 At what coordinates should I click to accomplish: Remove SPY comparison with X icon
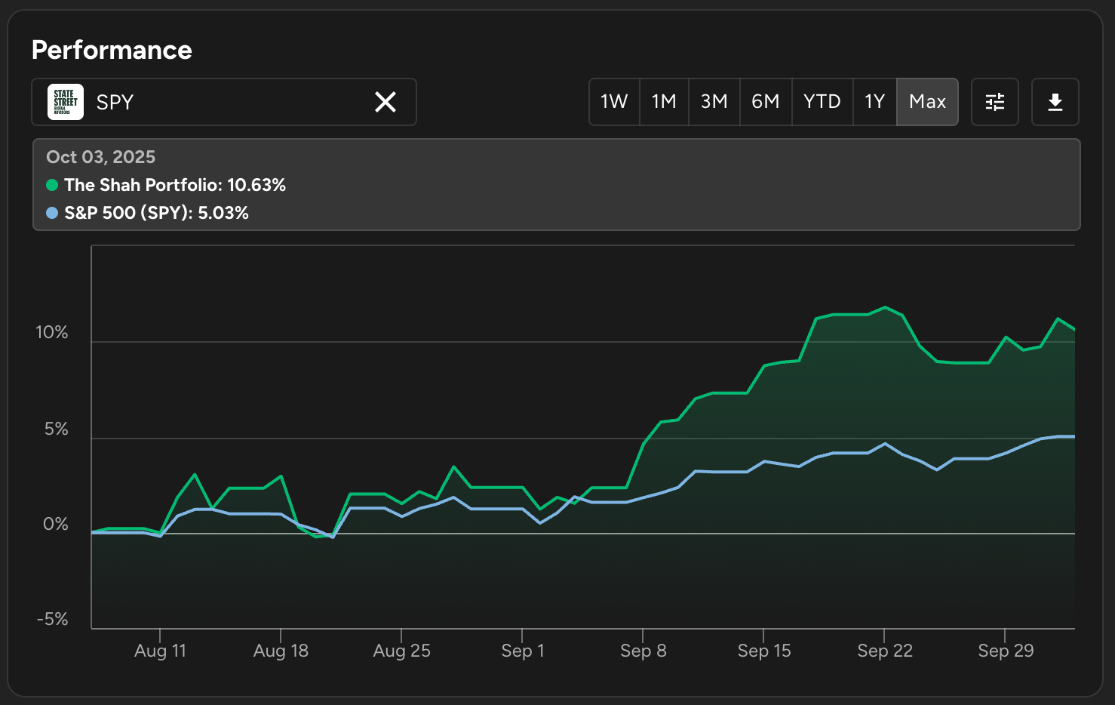[385, 102]
